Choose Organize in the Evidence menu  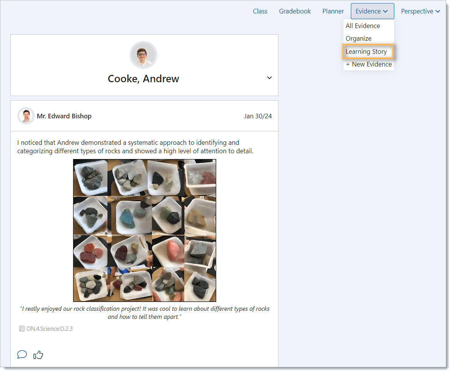click(358, 38)
